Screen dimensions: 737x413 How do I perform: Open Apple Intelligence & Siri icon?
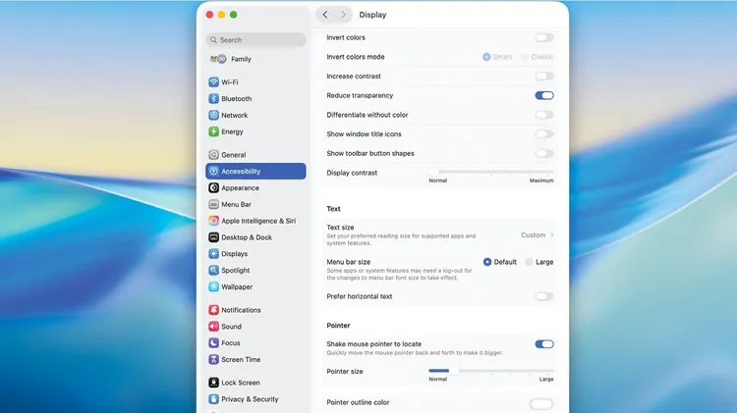[213, 221]
